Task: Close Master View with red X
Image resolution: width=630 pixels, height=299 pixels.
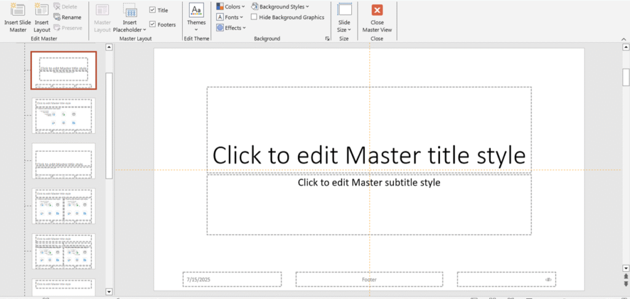Action: tap(377, 10)
